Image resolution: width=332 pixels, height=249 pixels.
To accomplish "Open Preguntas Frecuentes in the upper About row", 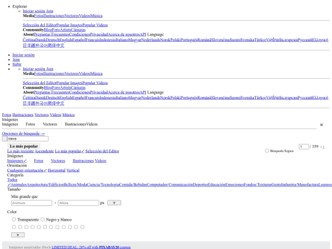I will [52, 34].
